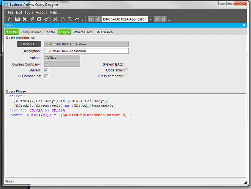Image resolution: width=251 pixels, height=189 pixels.
Task: Enable the Updatable checkbox
Action: 126,70
